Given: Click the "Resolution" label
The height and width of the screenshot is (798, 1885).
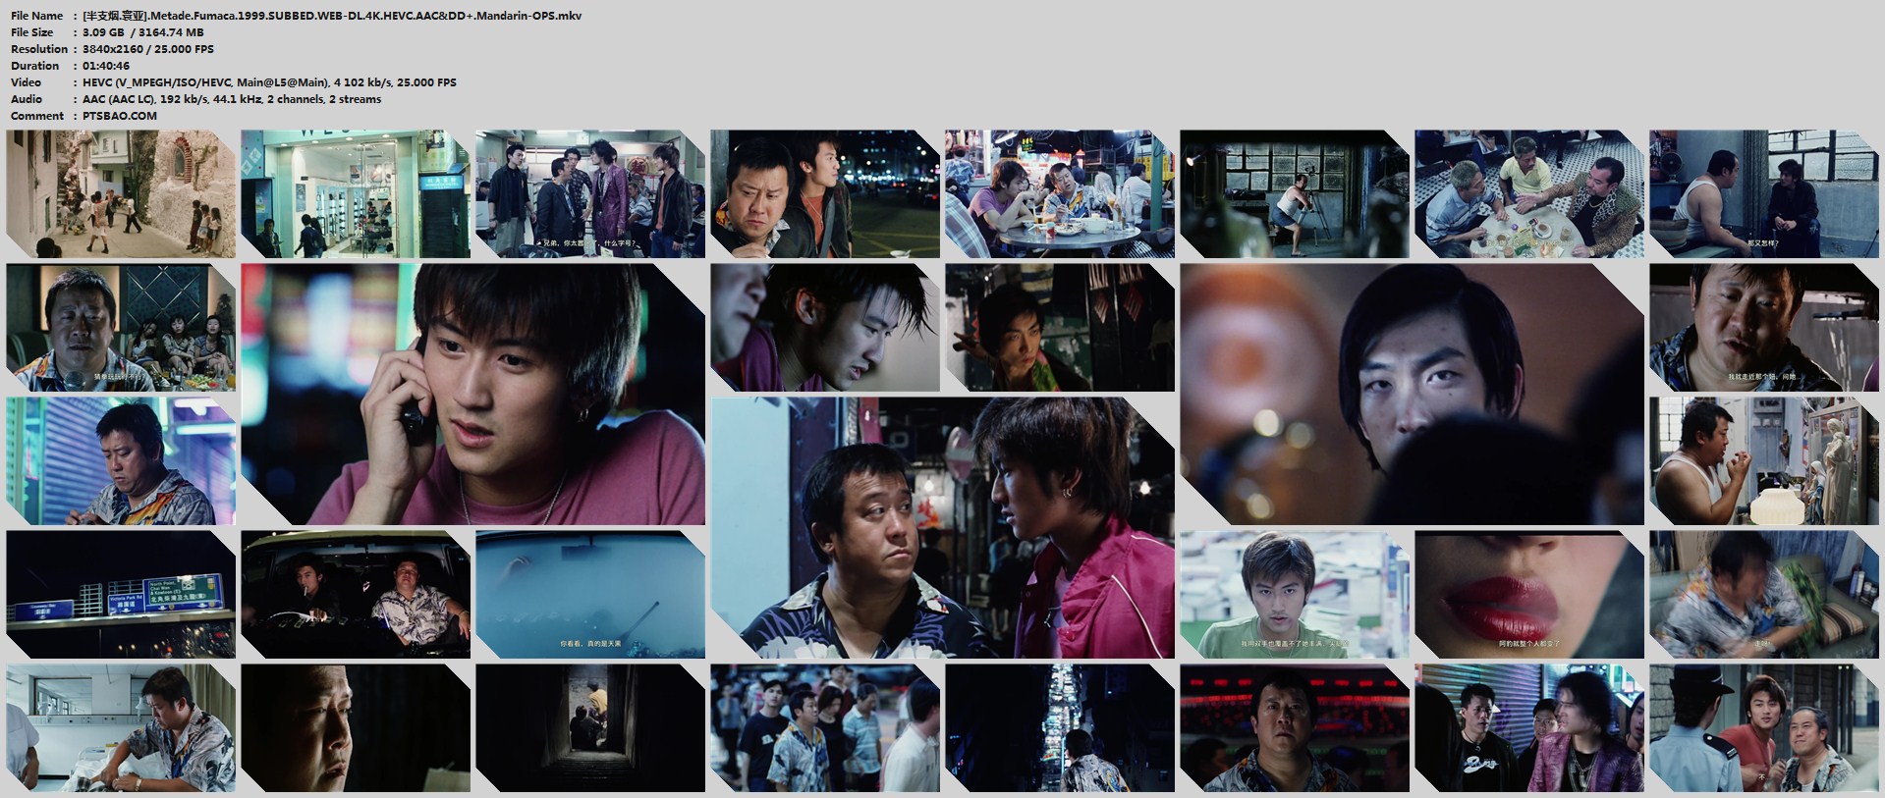Looking at the screenshot, I should coord(39,49).
